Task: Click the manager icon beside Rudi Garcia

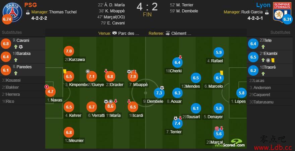Action: click(267, 12)
